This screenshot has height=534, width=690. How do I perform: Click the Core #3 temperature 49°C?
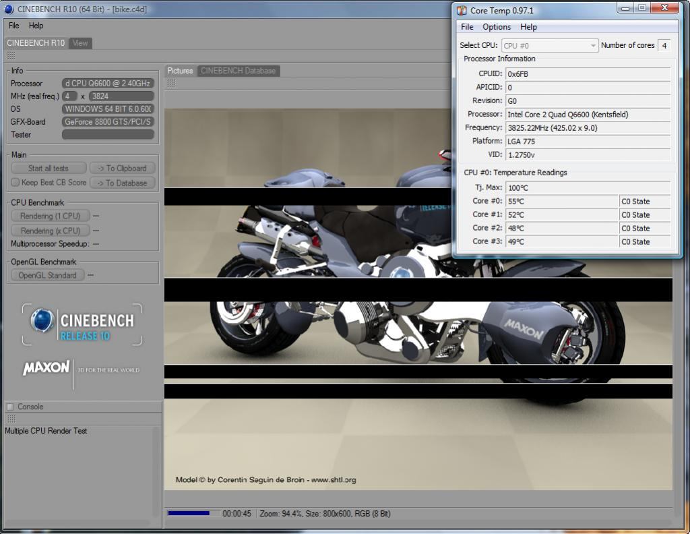point(562,241)
